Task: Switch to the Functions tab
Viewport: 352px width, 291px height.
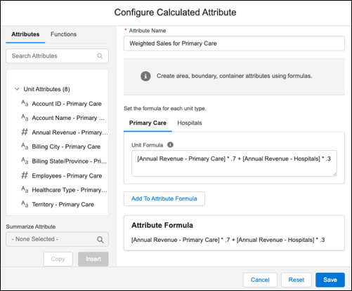Action: (x=63, y=34)
